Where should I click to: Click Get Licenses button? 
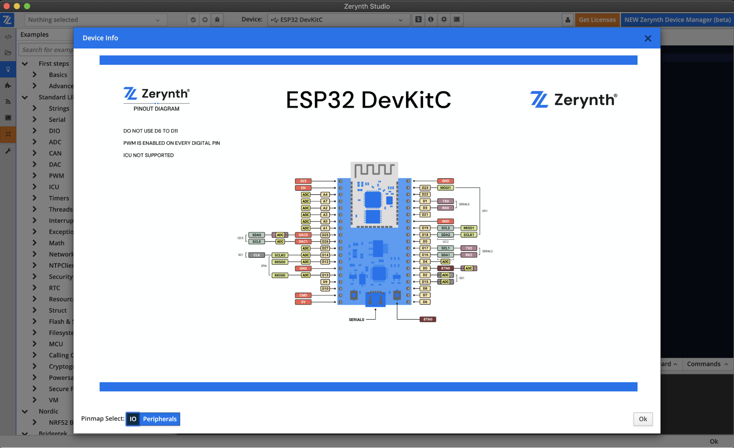pyautogui.click(x=597, y=20)
